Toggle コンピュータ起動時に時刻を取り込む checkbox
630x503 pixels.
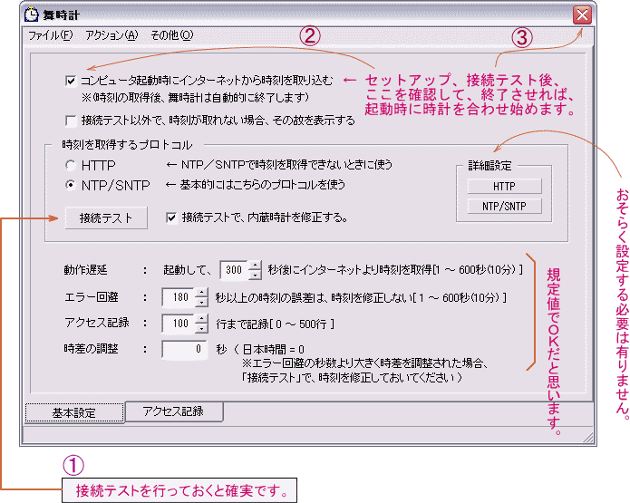click(71, 81)
